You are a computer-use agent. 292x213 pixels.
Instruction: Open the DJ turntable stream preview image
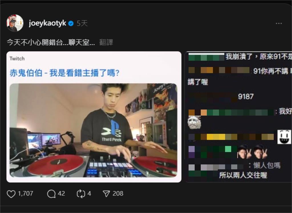[x=93, y=130]
